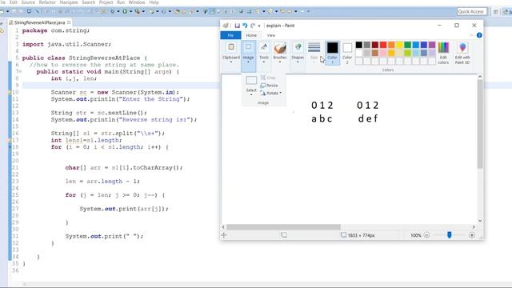Screen dimensions: 512x288
Task: Pick the yellow swatch in Paint's palette
Action: 399,45
